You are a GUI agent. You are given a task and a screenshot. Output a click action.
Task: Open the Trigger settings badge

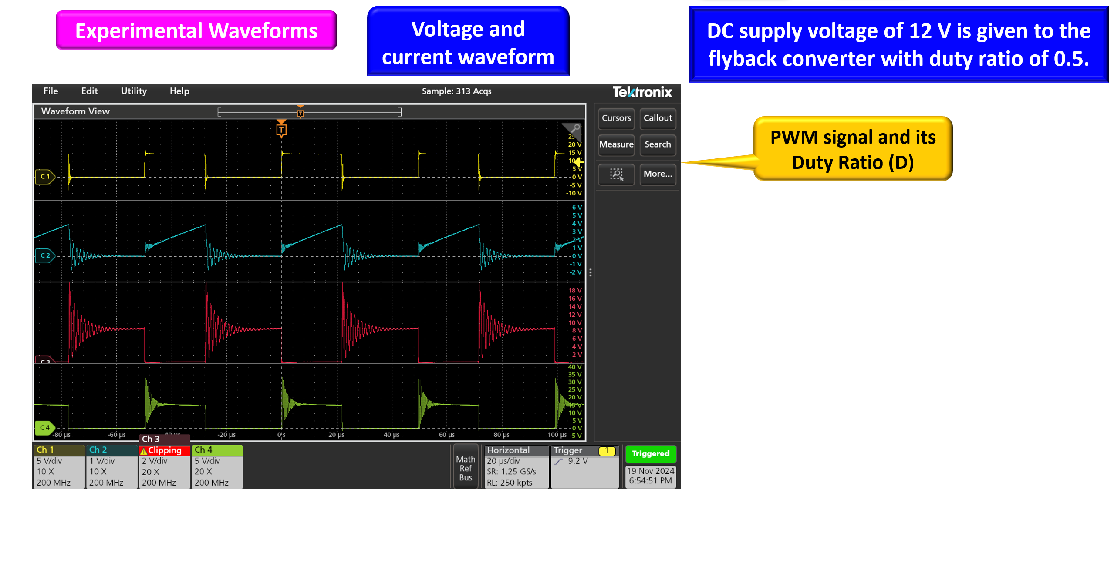point(584,466)
